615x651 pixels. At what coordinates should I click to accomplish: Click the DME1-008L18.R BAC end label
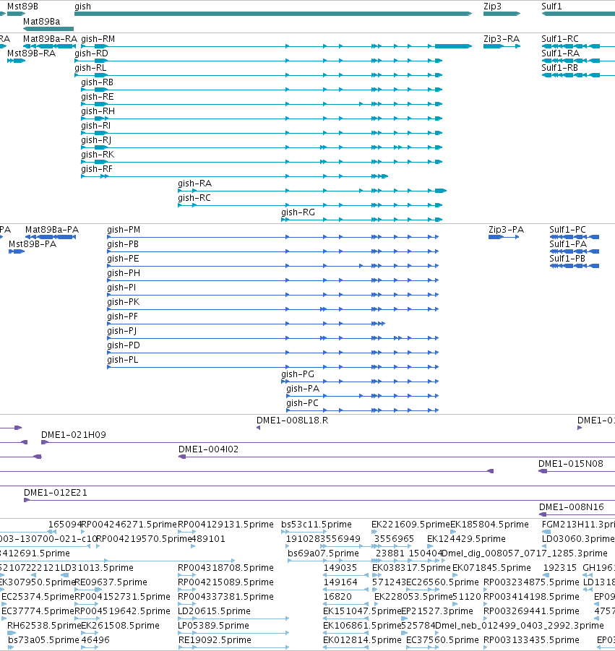[x=293, y=421]
